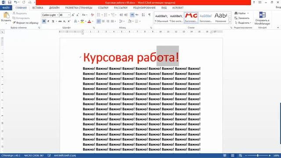Click the АНГЛИЙСКИЙ (США) language indicator
The width and height of the screenshot is (281, 158).
tap(65, 155)
